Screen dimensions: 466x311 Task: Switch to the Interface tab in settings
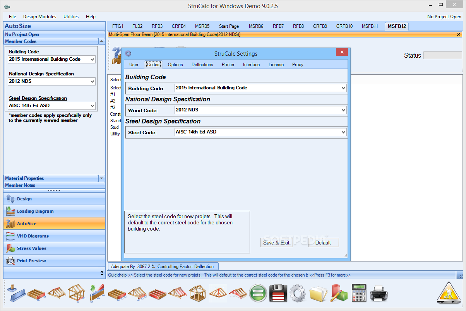click(252, 65)
